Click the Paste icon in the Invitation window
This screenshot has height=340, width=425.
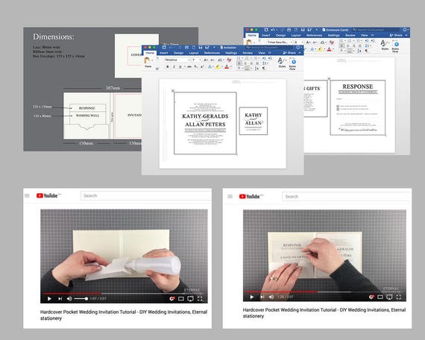147,60
